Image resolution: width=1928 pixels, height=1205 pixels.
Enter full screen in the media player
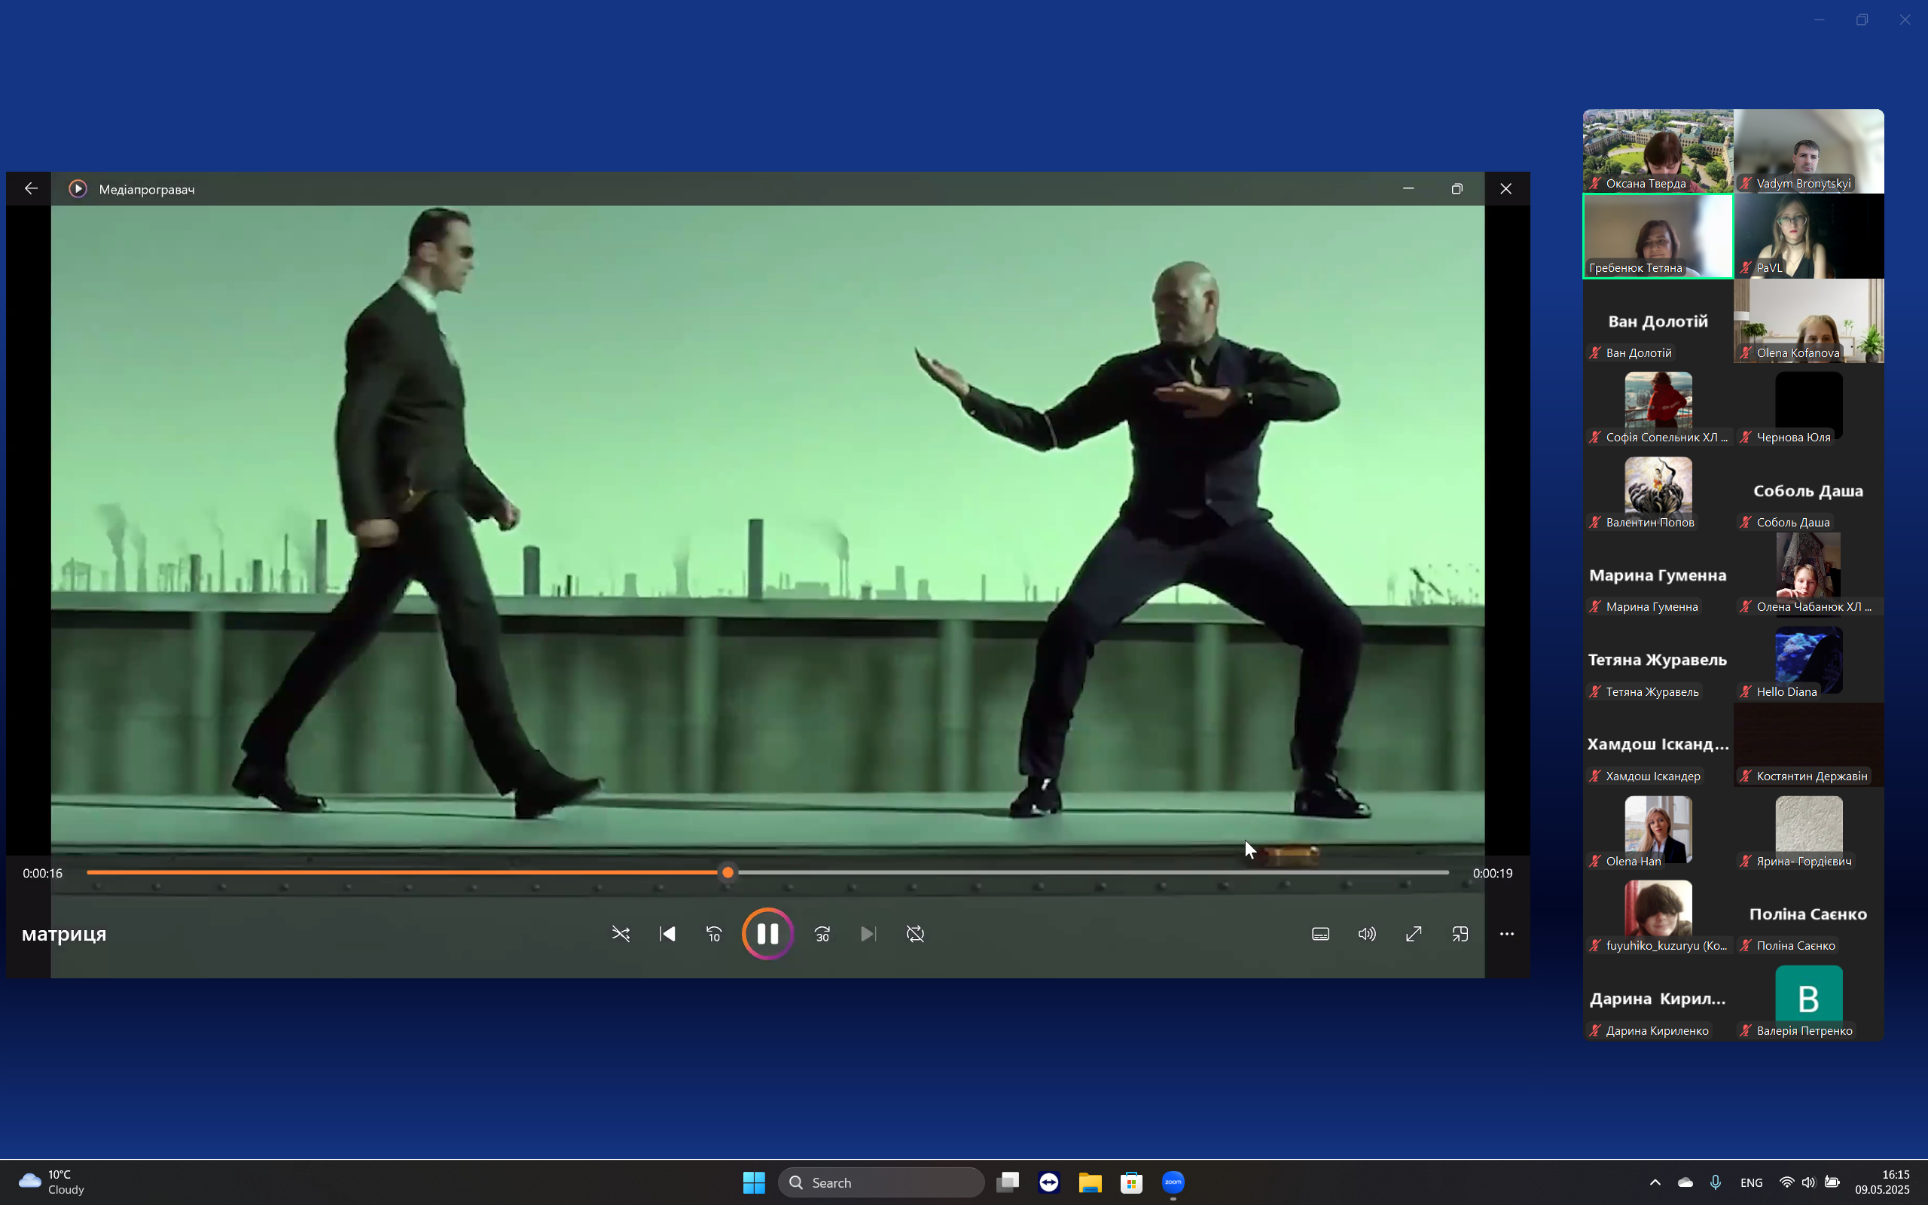click(x=1414, y=934)
